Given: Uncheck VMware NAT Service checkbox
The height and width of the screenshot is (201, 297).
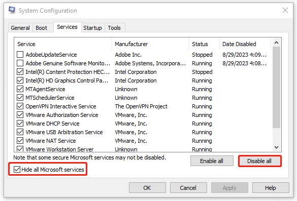Looking at the screenshot, I should [20, 141].
